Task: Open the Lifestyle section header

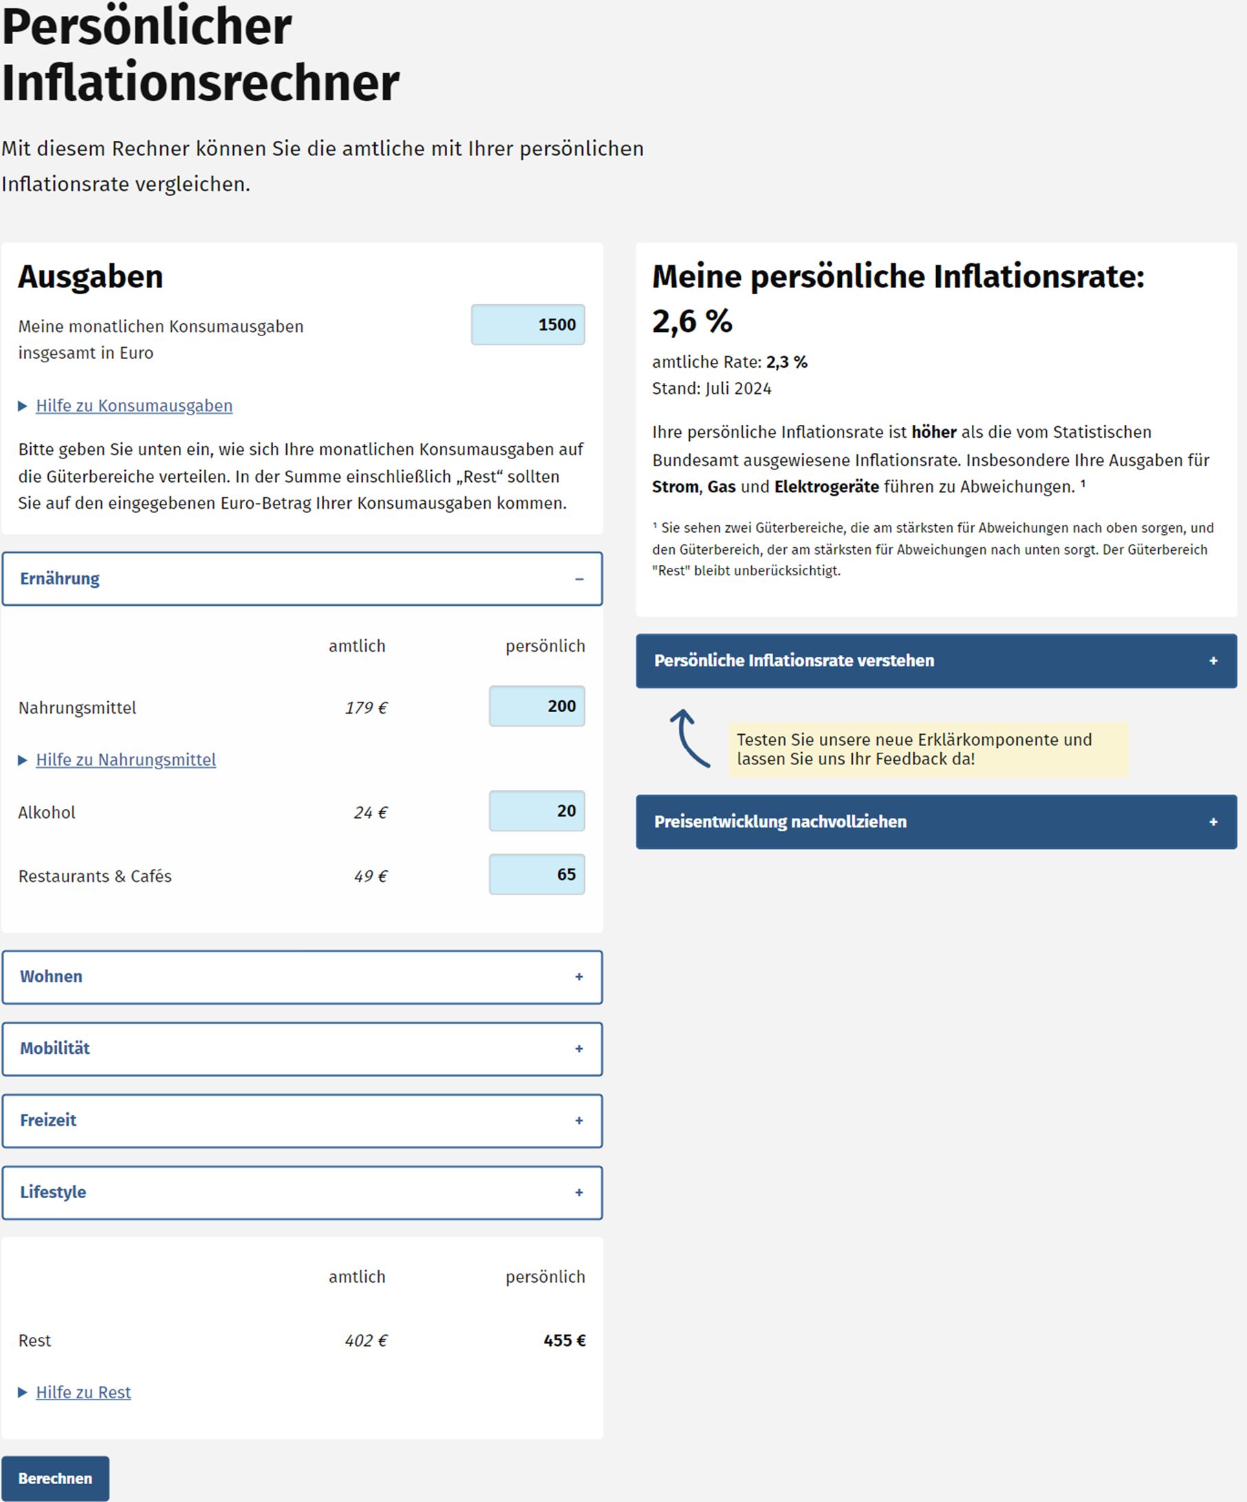Action: click(x=302, y=1193)
